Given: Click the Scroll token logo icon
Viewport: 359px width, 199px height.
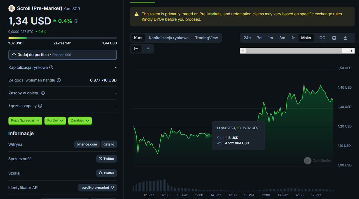Looking at the screenshot, I should (12, 9).
